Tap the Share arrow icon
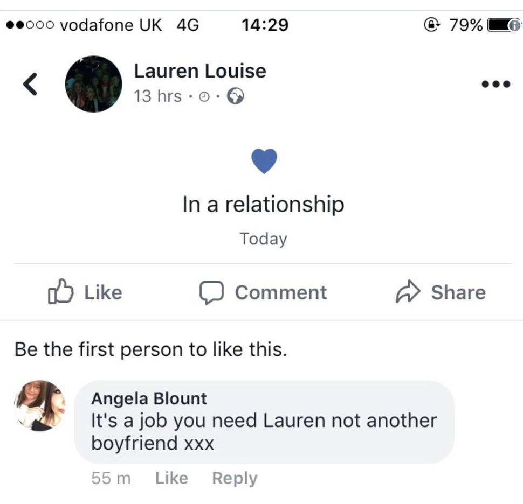 click(408, 291)
